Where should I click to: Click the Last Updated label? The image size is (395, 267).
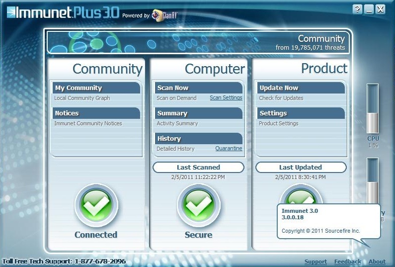[x=301, y=167]
